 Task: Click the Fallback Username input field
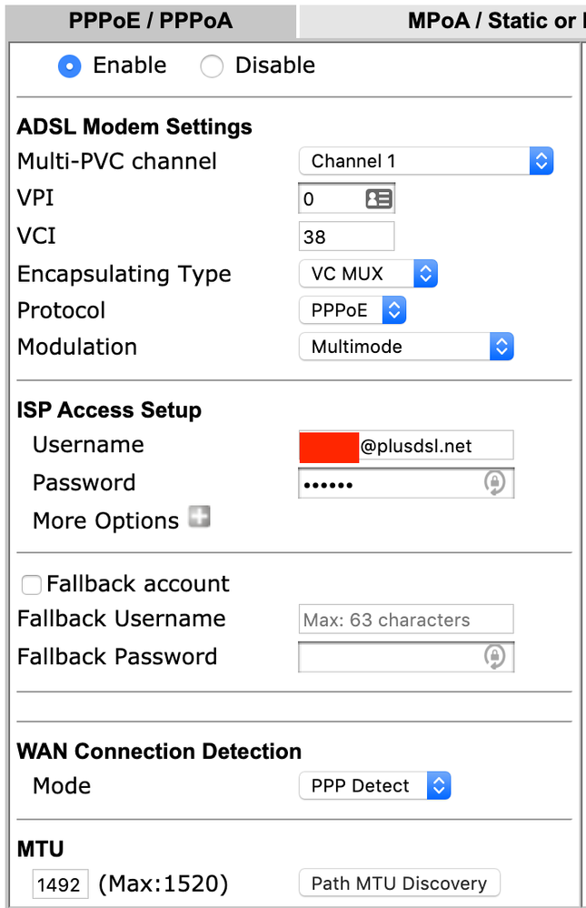tap(405, 620)
